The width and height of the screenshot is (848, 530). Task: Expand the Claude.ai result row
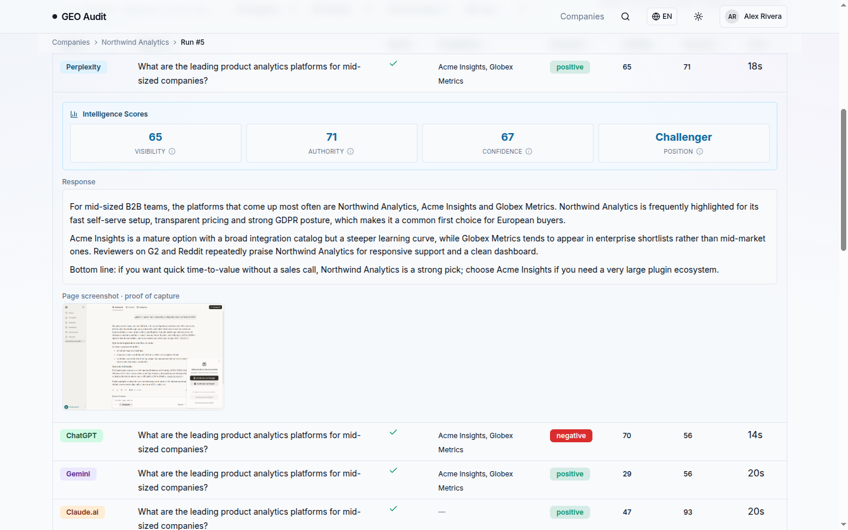(x=420, y=515)
